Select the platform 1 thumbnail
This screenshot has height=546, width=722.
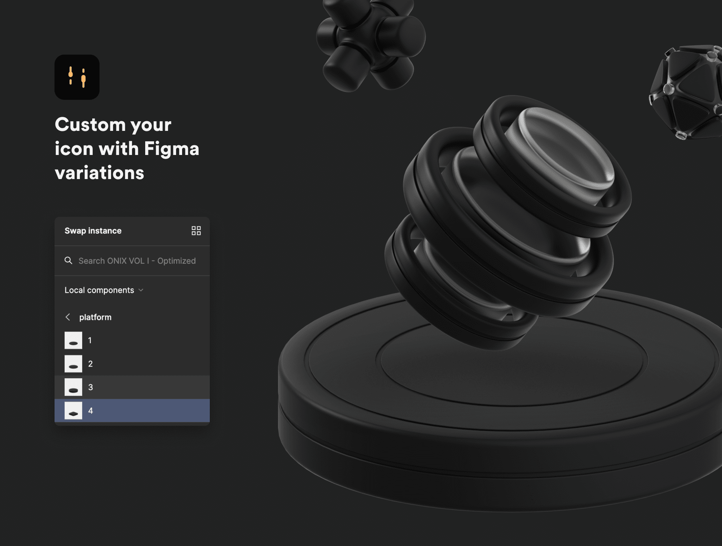(73, 340)
